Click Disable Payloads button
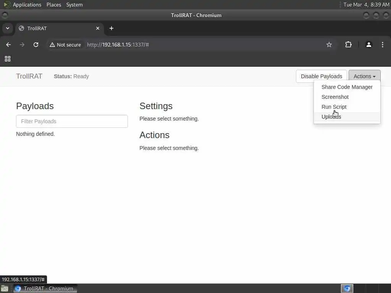This screenshot has height=293, width=391. point(322,76)
